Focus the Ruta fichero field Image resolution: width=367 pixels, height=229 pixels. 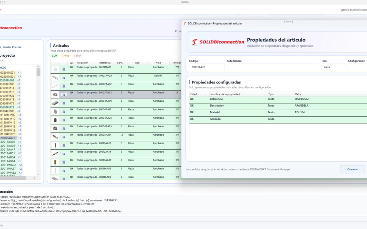(x=273, y=67)
